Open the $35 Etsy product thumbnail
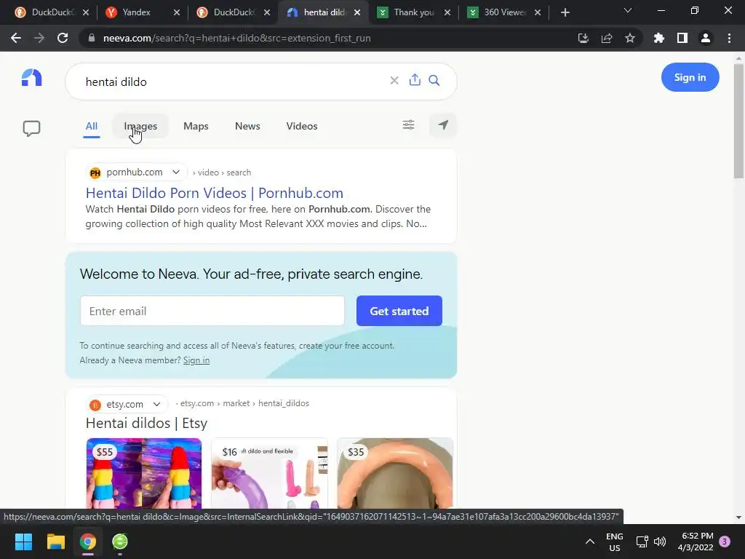 395,473
